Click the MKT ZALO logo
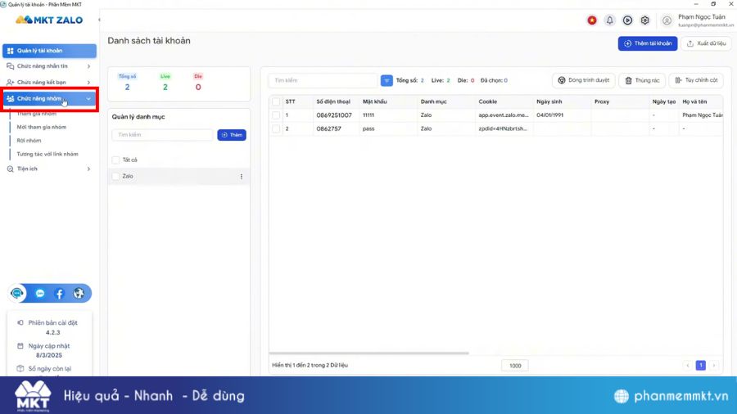Image resolution: width=737 pixels, height=414 pixels. coord(49,20)
